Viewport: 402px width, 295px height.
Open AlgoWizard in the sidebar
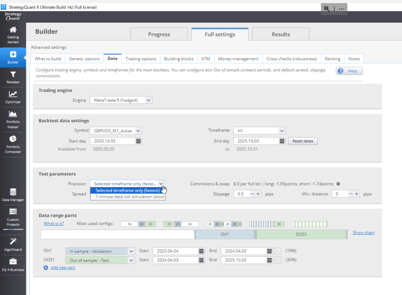point(13,244)
